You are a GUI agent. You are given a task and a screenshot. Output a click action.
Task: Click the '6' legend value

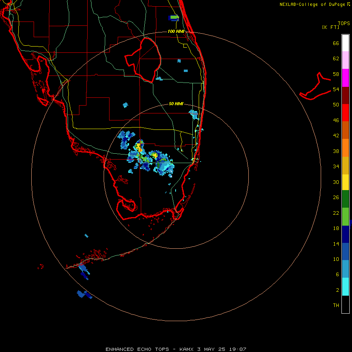[337, 275]
